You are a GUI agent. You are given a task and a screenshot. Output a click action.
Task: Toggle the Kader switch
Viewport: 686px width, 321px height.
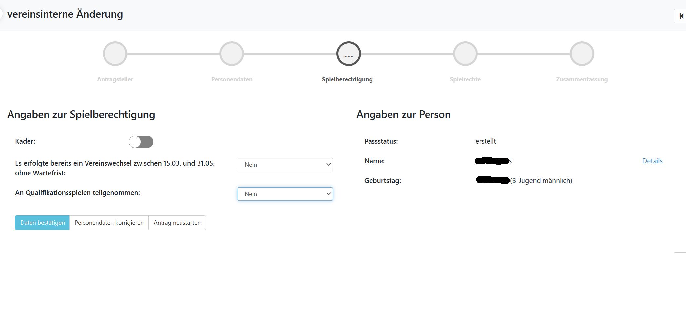(x=141, y=142)
